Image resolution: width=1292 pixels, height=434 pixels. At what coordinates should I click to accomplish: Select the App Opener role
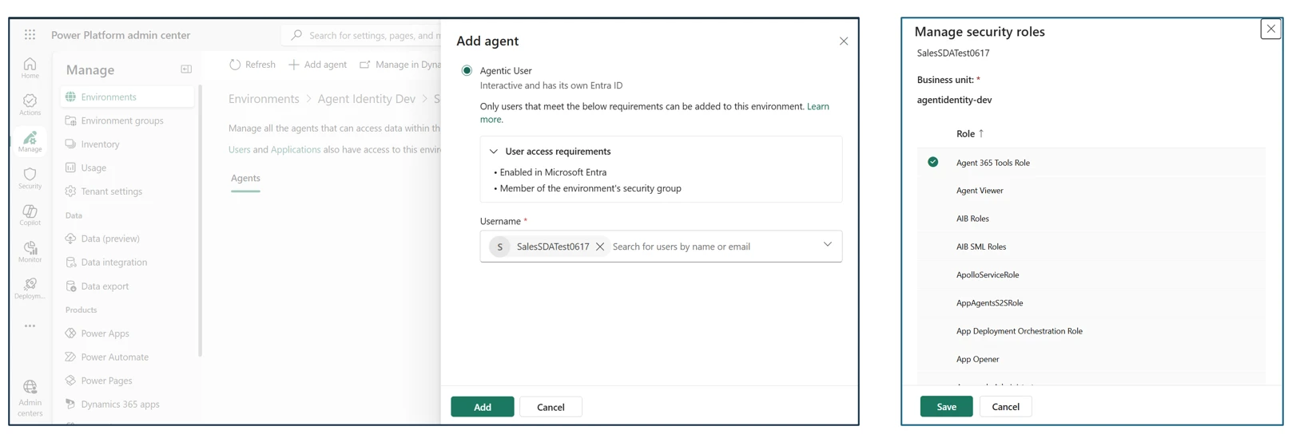pyautogui.click(x=1091, y=359)
